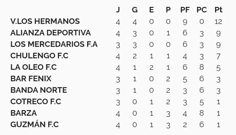Open GUZMÁN F.C team entry
236x135 pixels.
[x=35, y=125]
